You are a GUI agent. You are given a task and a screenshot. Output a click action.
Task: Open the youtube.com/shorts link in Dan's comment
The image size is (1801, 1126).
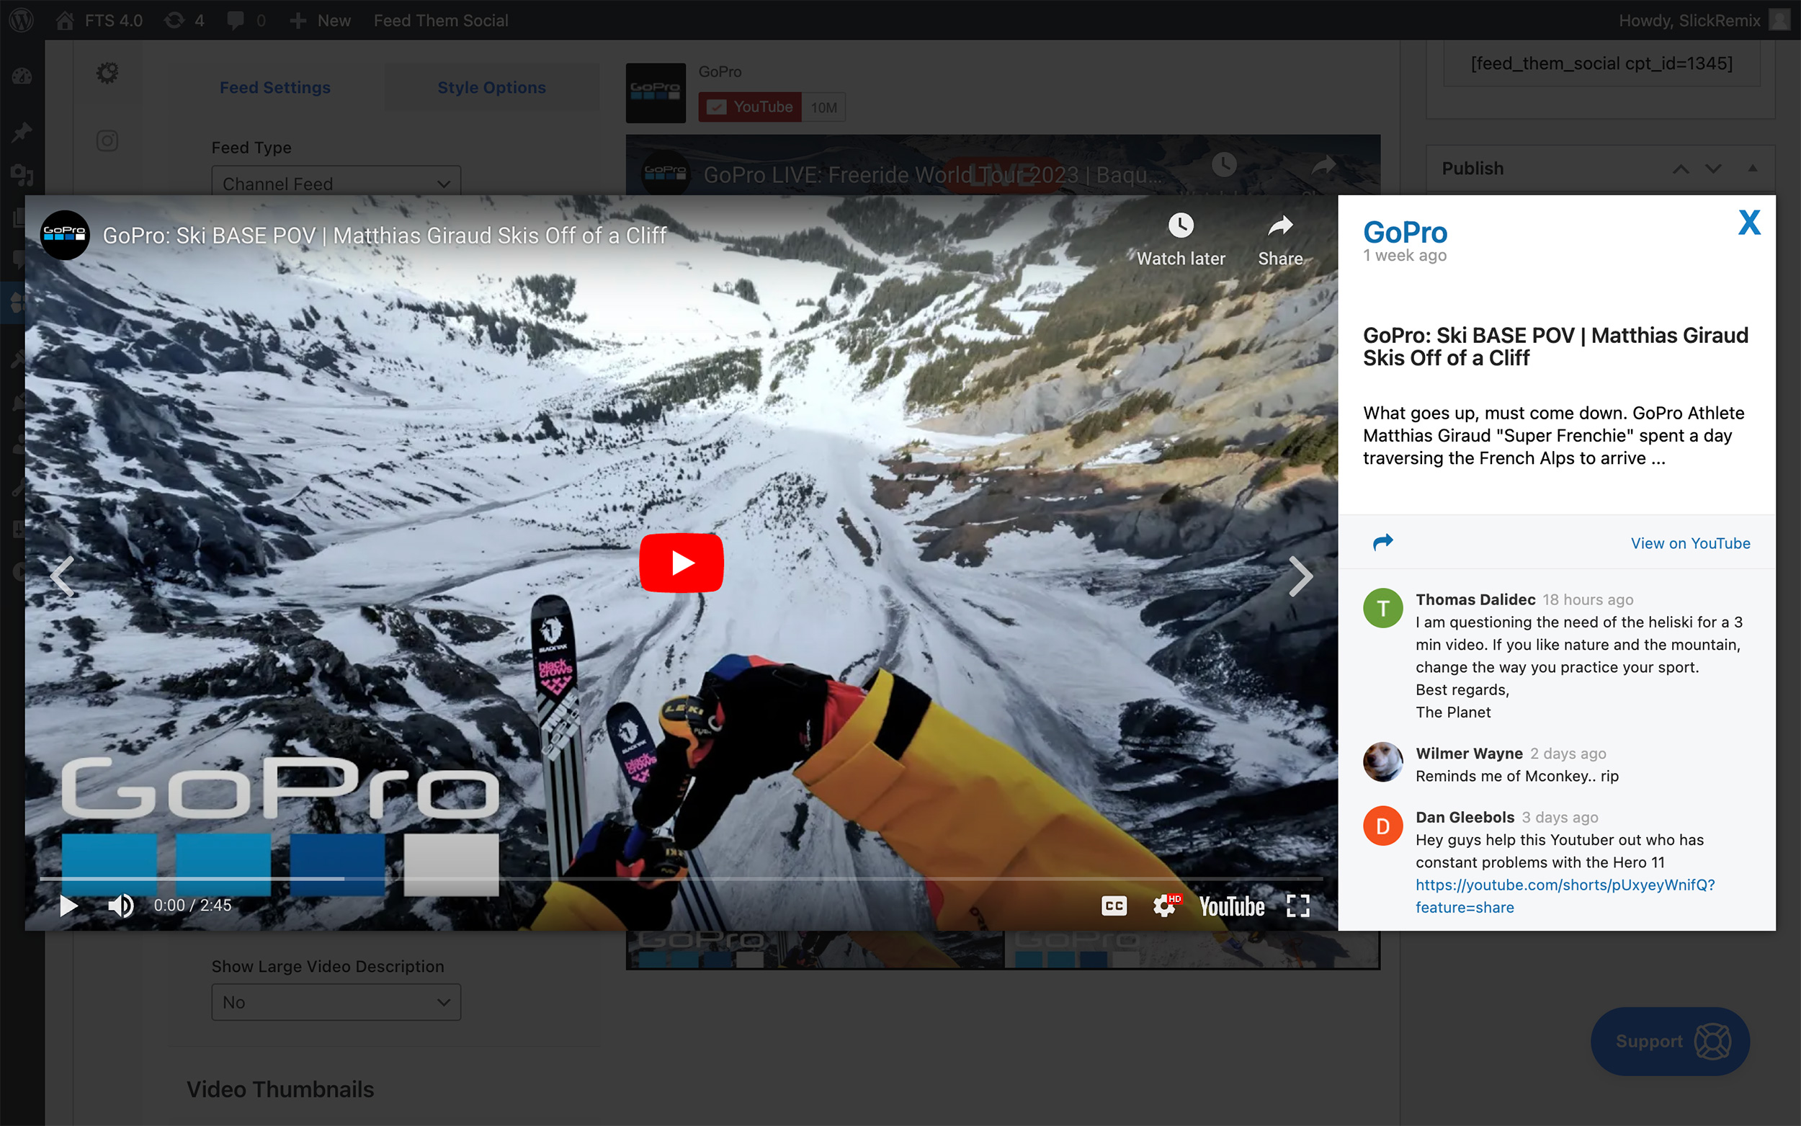click(1565, 896)
